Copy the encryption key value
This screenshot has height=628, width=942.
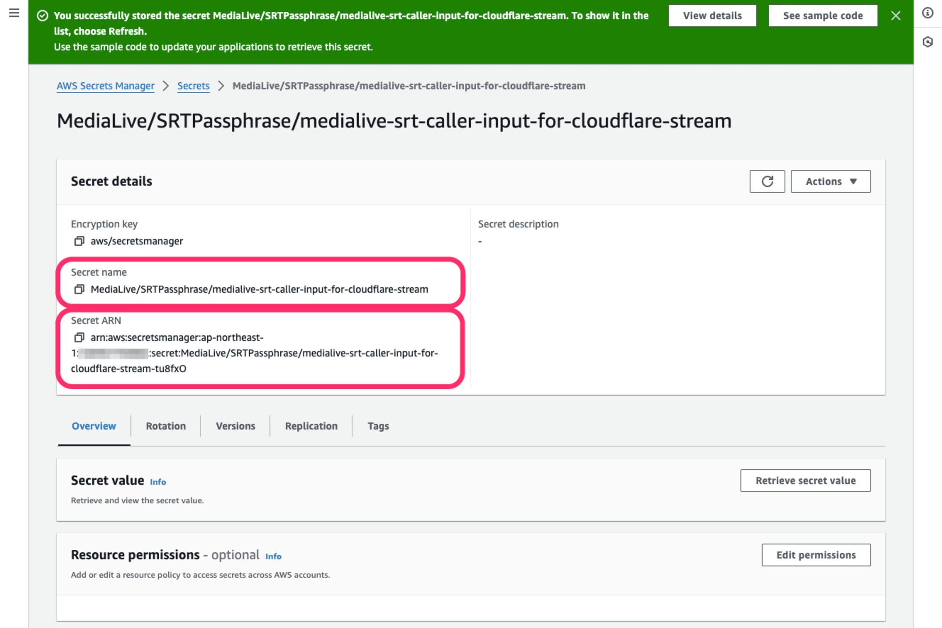79,241
